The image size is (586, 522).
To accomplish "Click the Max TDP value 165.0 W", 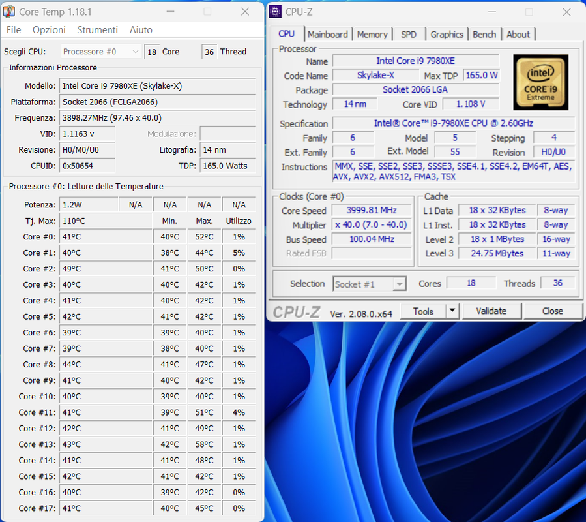I will [481, 75].
